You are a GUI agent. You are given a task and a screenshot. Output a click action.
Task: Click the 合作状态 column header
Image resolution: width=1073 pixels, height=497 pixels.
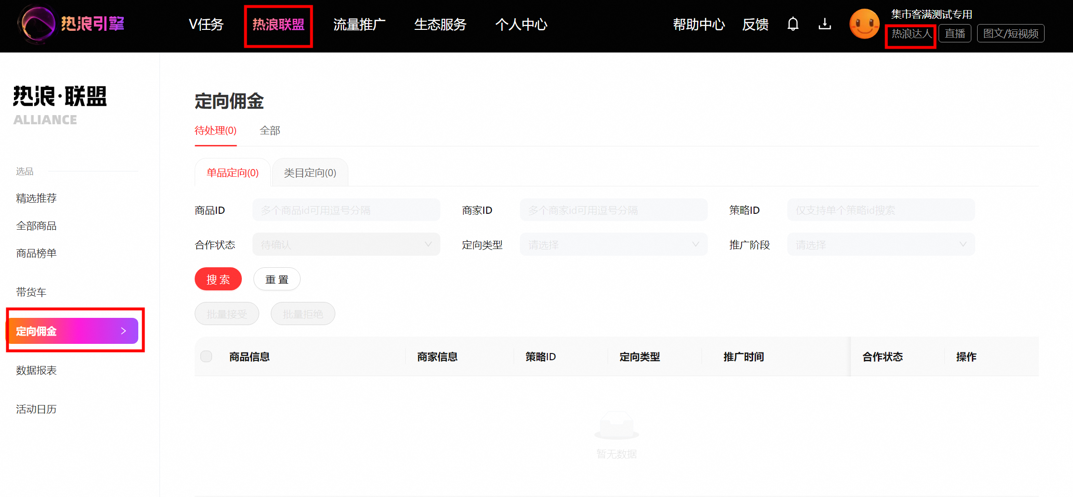click(883, 357)
